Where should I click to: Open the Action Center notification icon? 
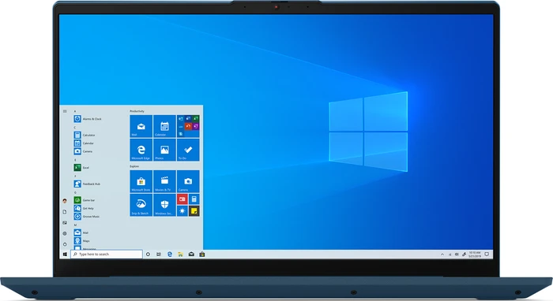tap(487, 255)
